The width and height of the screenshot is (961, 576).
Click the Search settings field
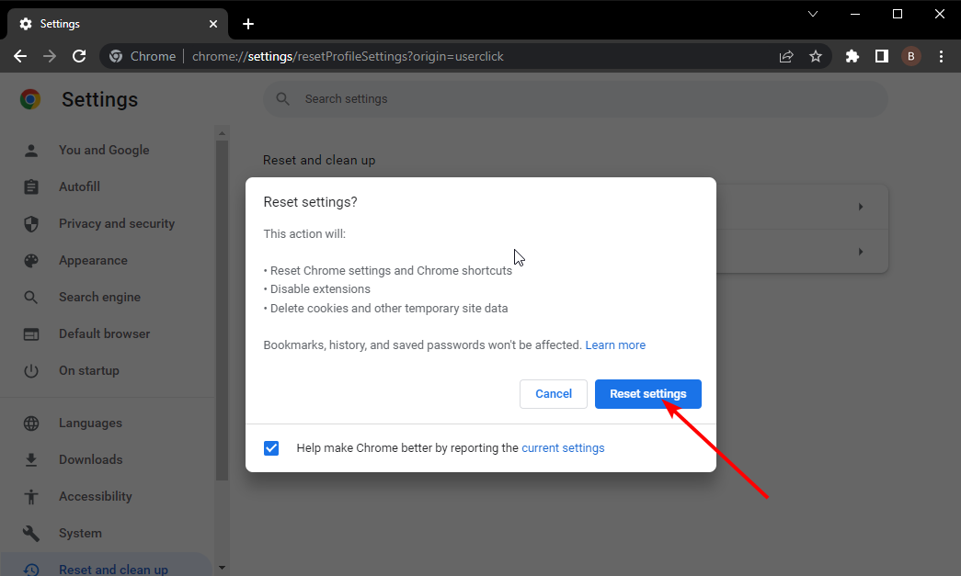coord(575,98)
